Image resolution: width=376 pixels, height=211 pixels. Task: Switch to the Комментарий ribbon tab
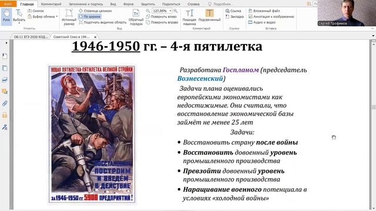click(x=51, y=4)
